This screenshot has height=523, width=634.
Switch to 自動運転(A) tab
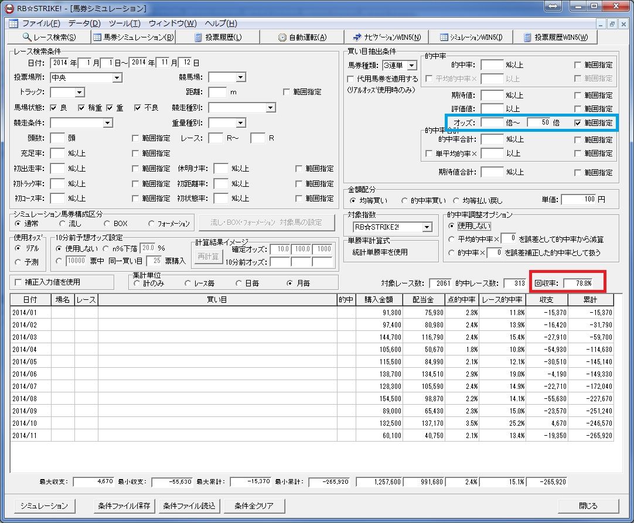click(302, 37)
